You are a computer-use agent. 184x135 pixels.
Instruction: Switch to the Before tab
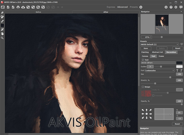click(38, 12)
